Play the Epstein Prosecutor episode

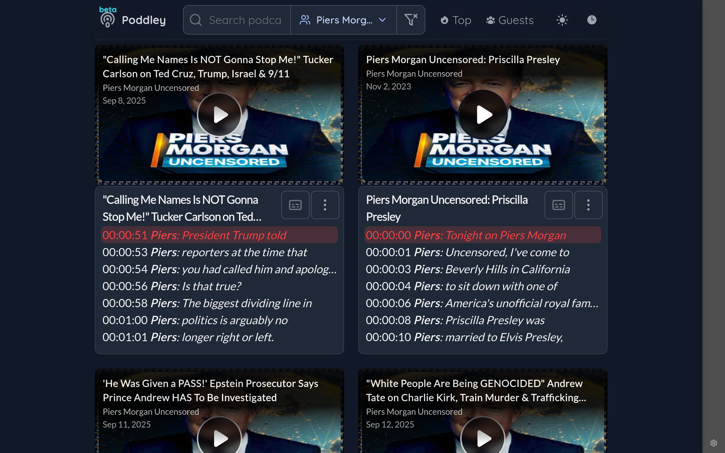point(219,438)
